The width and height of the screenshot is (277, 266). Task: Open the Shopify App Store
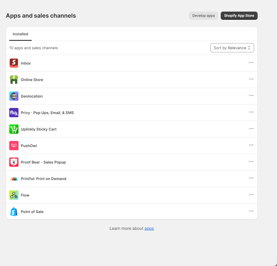tap(239, 16)
